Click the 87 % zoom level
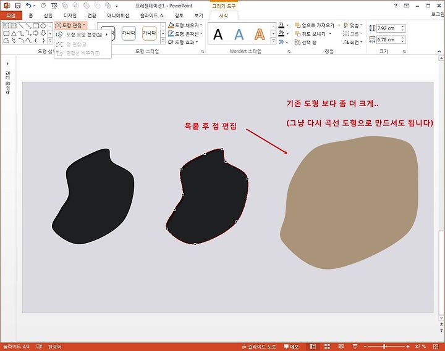This screenshot has width=445, height=351. pos(421,347)
